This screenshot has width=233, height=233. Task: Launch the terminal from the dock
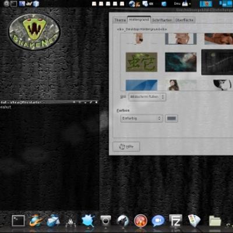click(18, 221)
